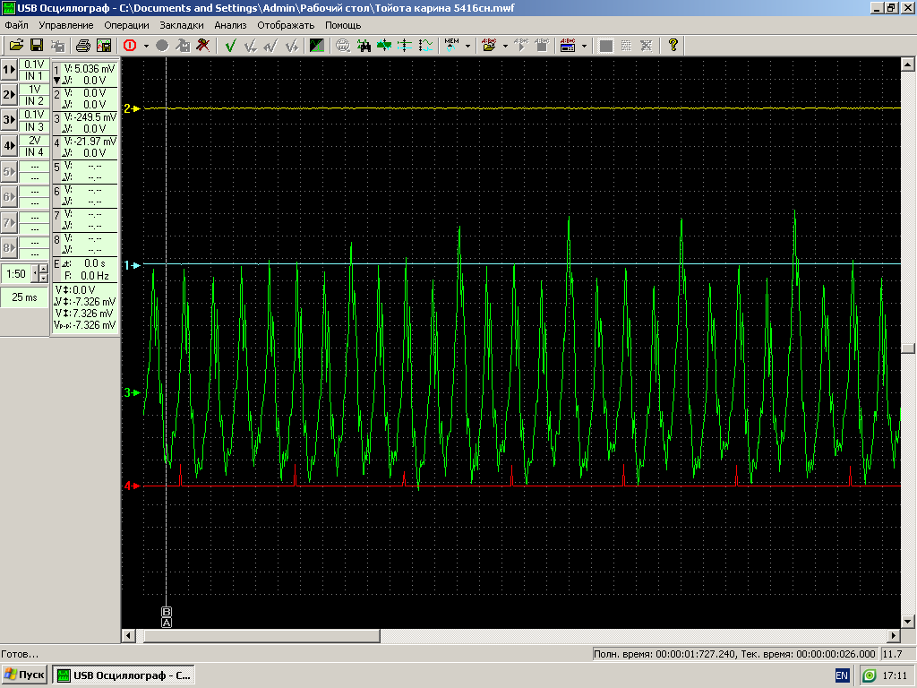
Task: Click the checkmark with down arrow icon
Action: coord(251,45)
